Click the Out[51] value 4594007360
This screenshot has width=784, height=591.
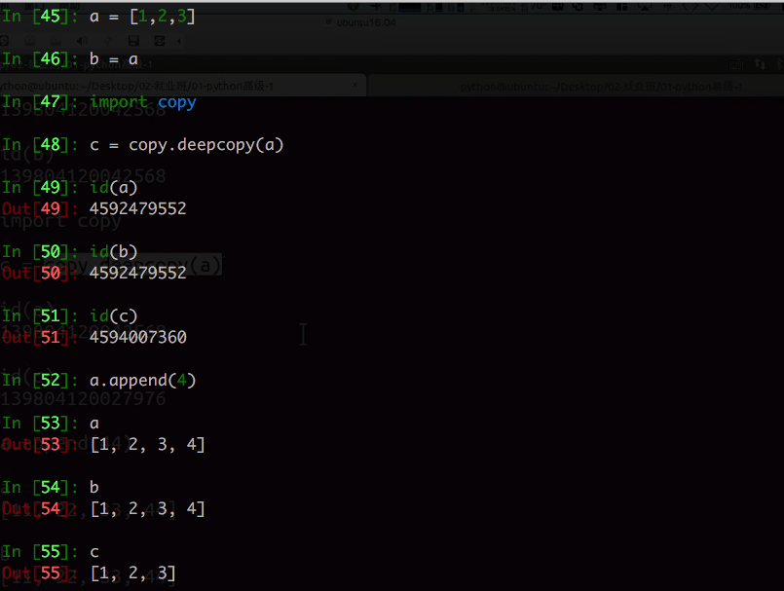pos(138,337)
